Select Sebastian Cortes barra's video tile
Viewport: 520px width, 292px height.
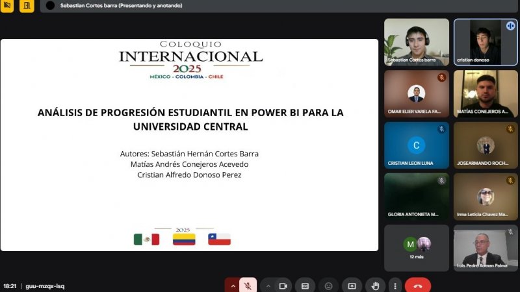tap(416, 42)
